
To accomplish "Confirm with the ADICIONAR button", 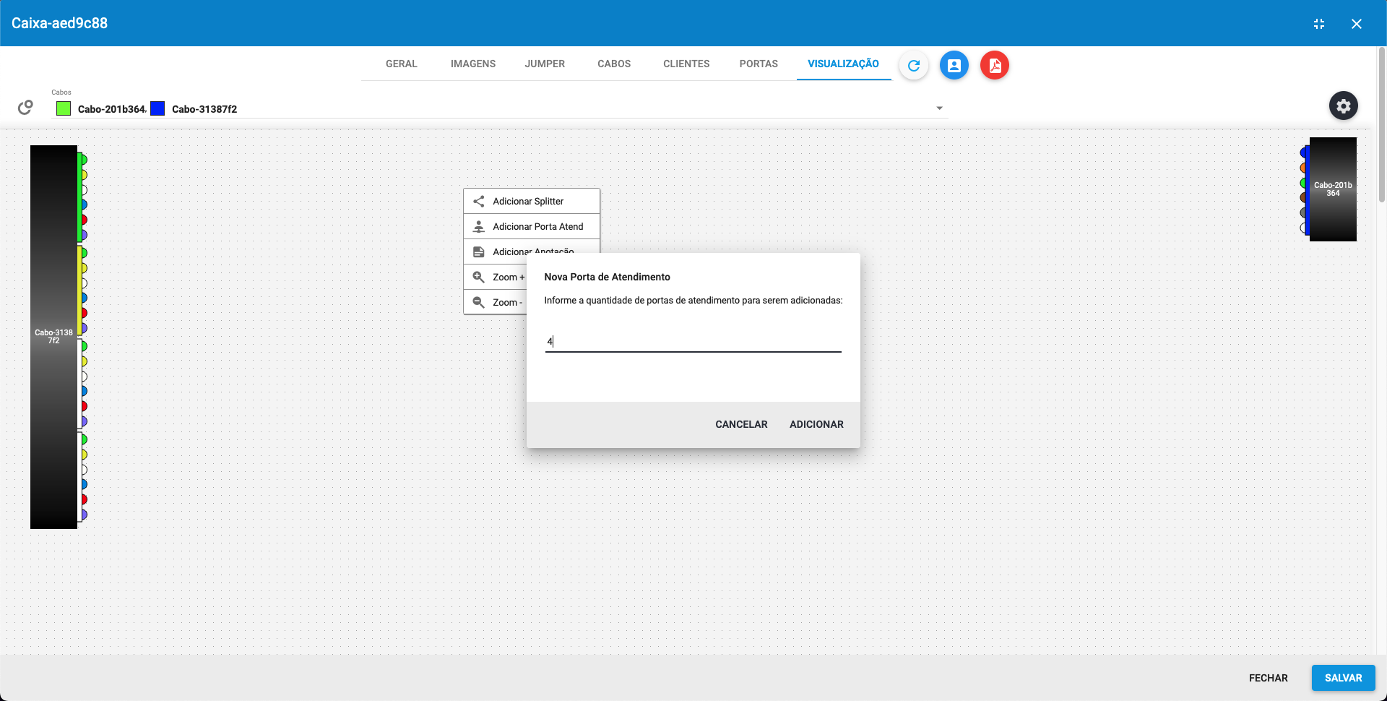I will (x=816, y=425).
